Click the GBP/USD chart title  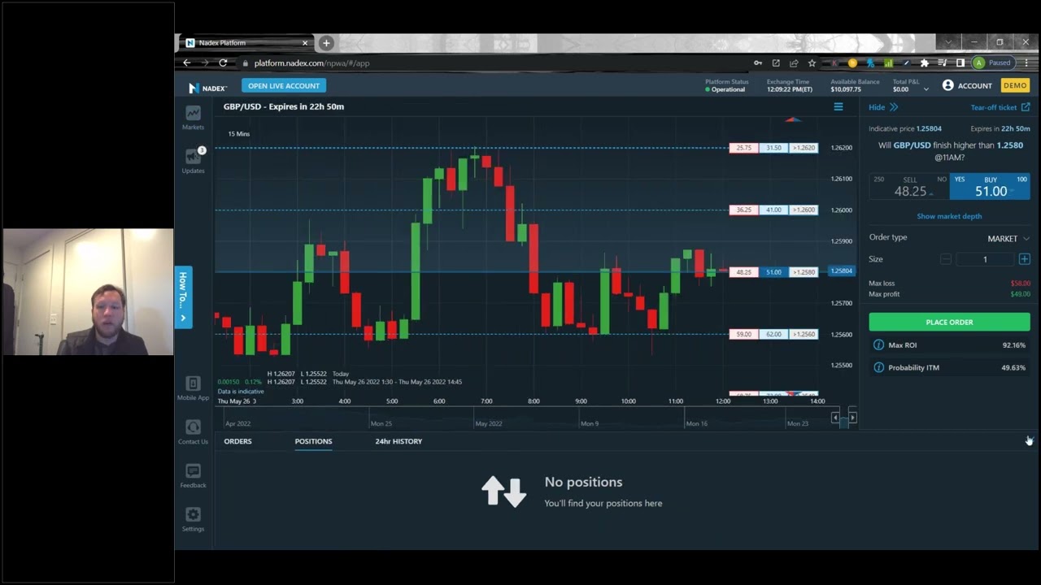tap(284, 106)
